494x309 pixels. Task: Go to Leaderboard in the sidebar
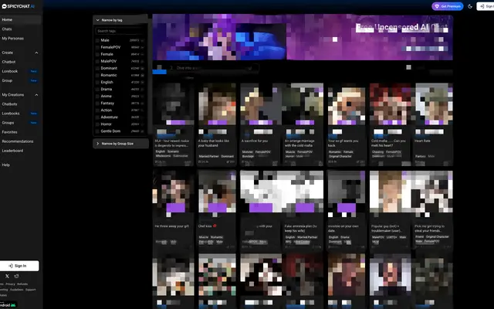pyautogui.click(x=12, y=151)
